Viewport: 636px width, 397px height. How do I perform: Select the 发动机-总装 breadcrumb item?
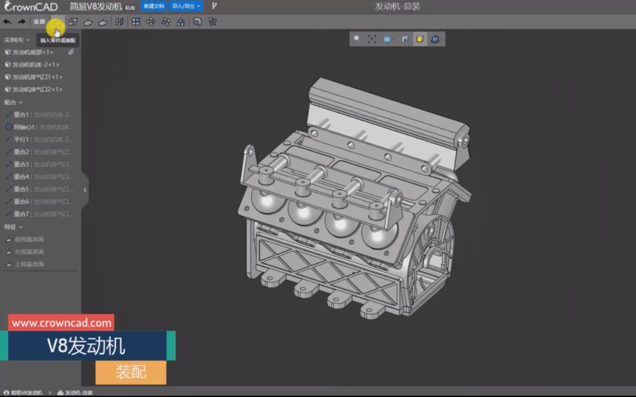click(x=78, y=393)
